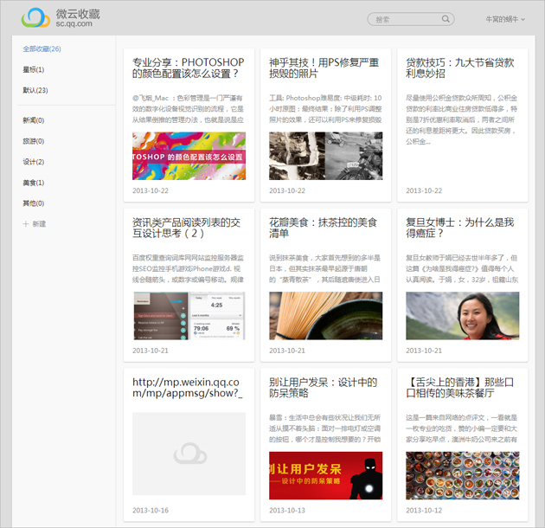Click the matcha tea bowl thumbnail
The width and height of the screenshot is (545, 528).
[x=324, y=315]
